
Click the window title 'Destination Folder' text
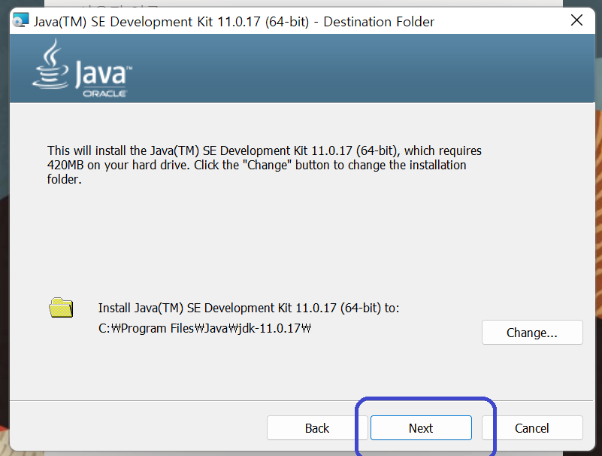[379, 22]
